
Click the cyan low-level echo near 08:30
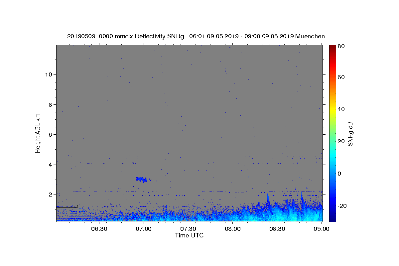278,215
